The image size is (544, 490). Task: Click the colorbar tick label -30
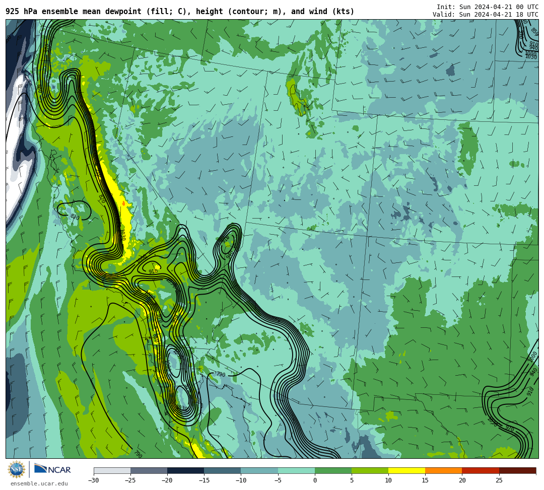(94, 480)
